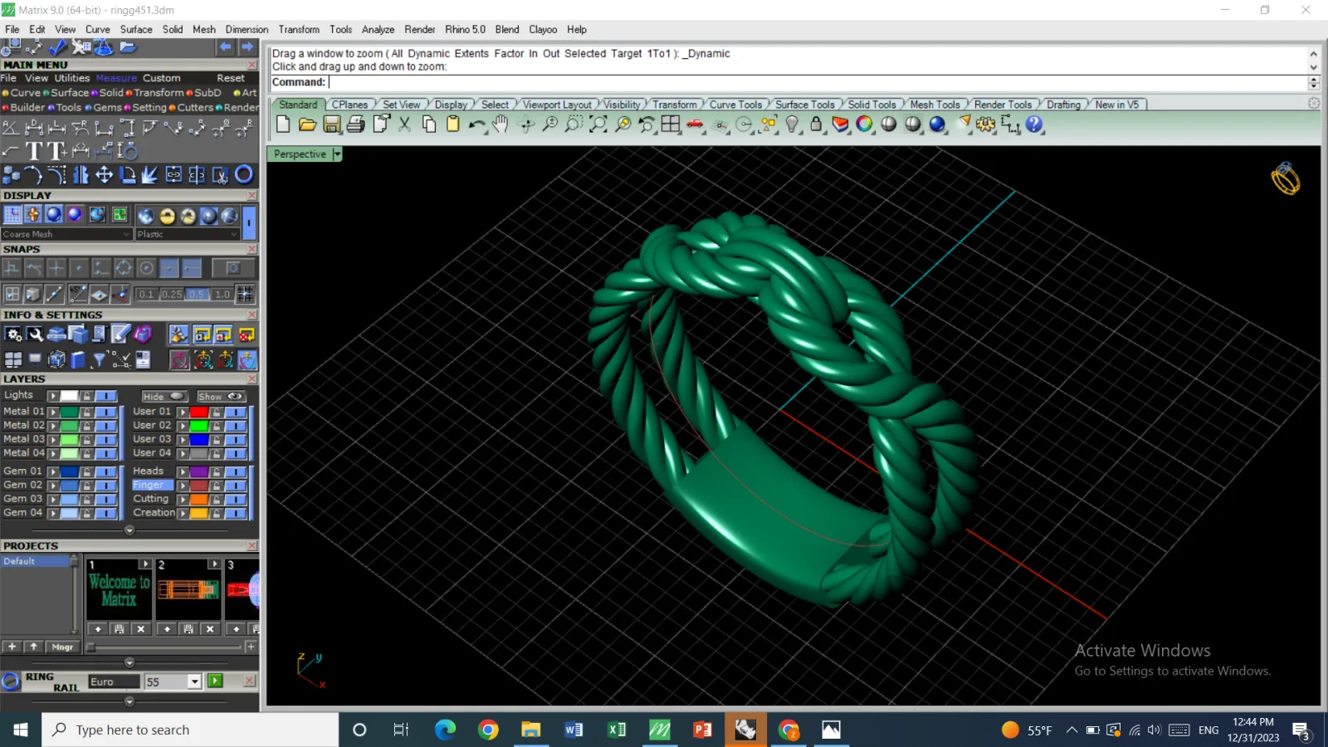Click the red User 01 color swatch
1328x747 pixels.
[x=199, y=412]
